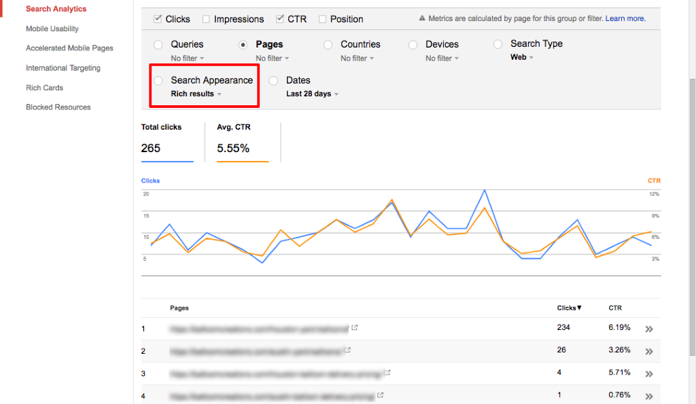Open external link icon for page row 1

355,328
